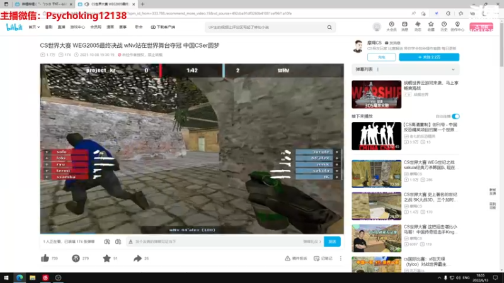Share the video with arrow icon
This screenshot has width=504, height=283.
pos(137,258)
